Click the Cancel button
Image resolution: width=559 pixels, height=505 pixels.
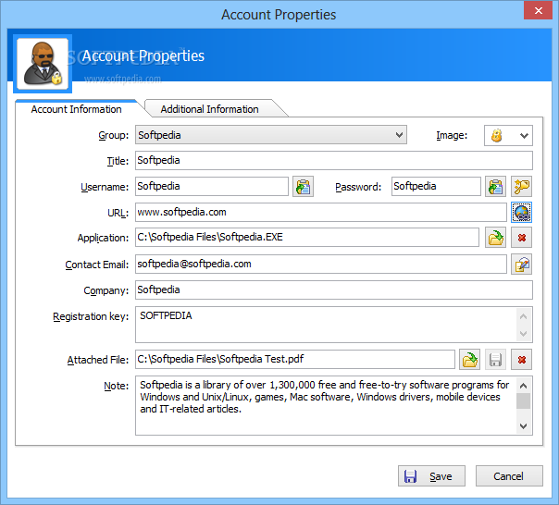(509, 475)
